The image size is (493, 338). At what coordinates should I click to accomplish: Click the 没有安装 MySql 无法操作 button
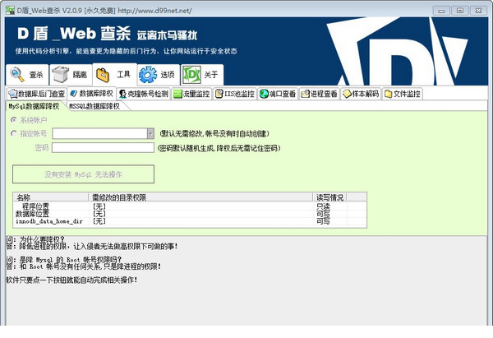83,174
